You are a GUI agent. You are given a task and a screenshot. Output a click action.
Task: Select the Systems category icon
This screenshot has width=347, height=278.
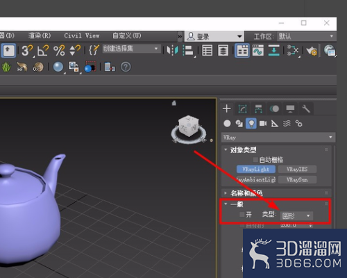pyautogui.click(x=298, y=124)
